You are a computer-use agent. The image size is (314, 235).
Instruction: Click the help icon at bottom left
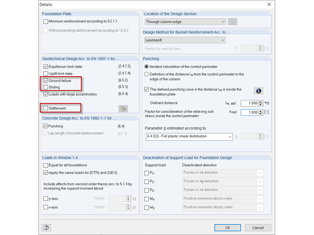pos(46,228)
